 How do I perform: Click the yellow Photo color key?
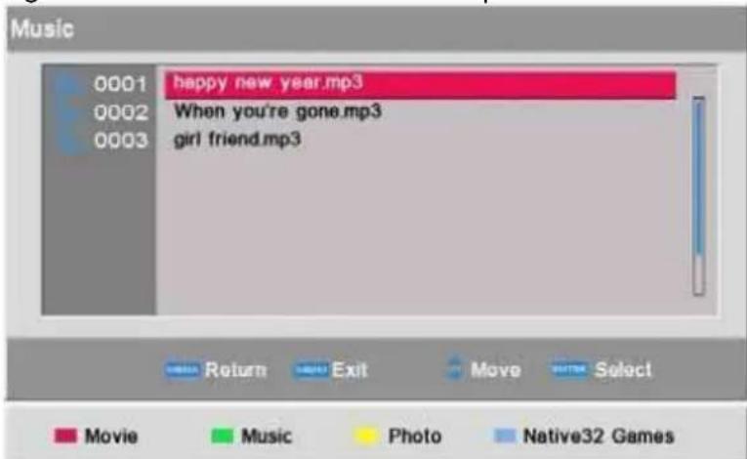(366, 436)
